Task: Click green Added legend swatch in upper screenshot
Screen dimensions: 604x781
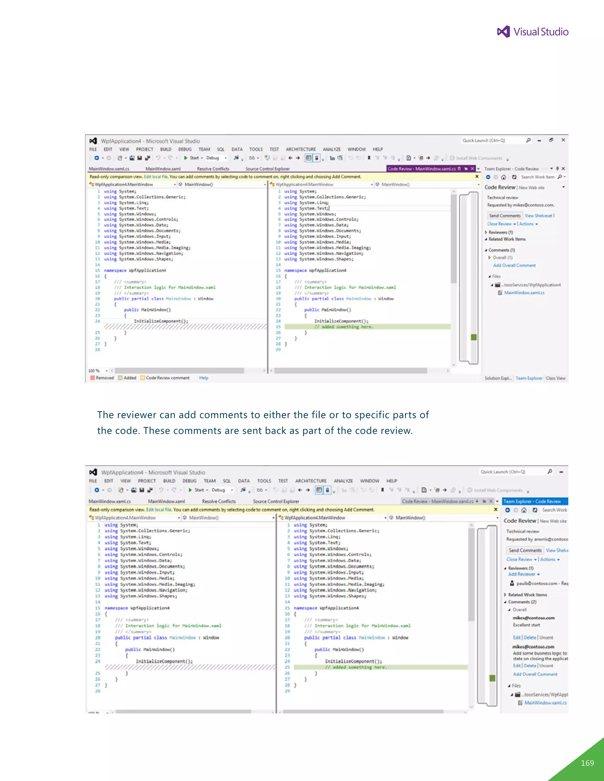Action: click(120, 378)
